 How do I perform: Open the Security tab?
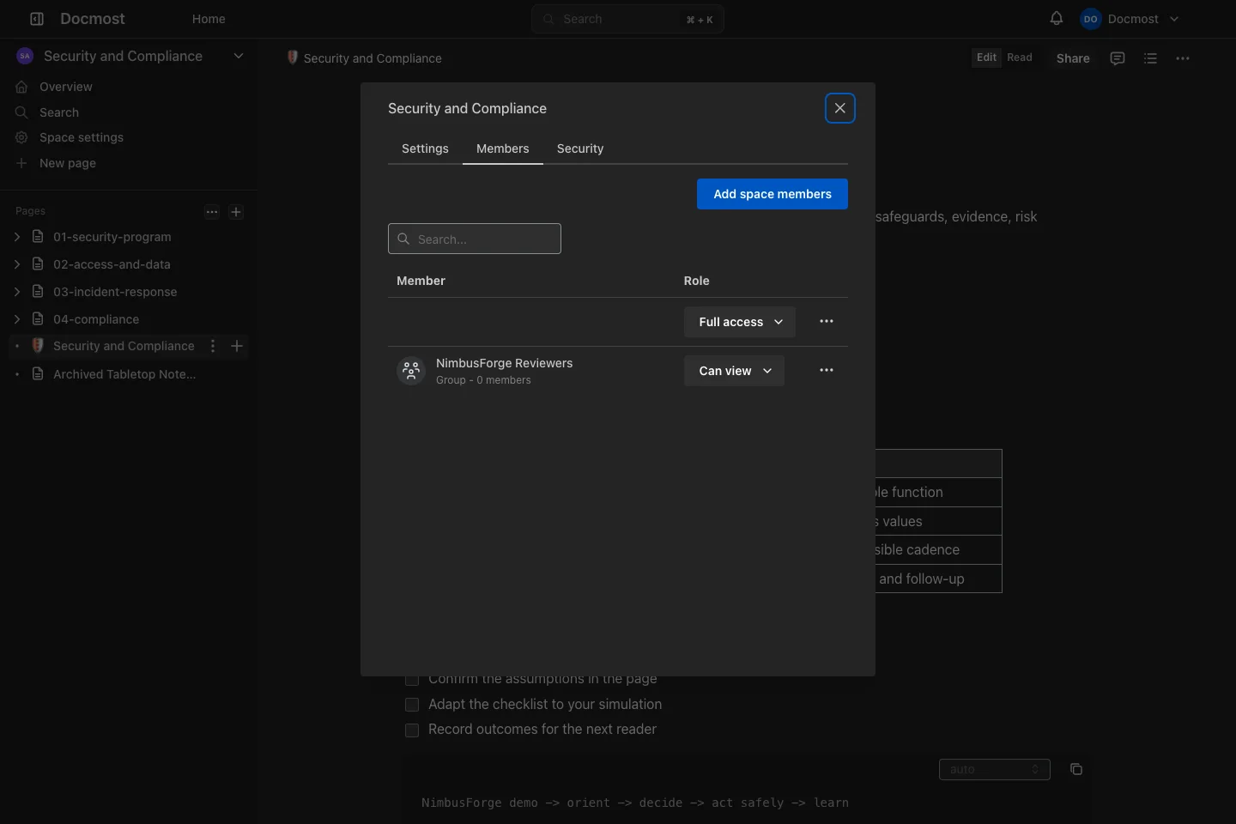pyautogui.click(x=580, y=148)
